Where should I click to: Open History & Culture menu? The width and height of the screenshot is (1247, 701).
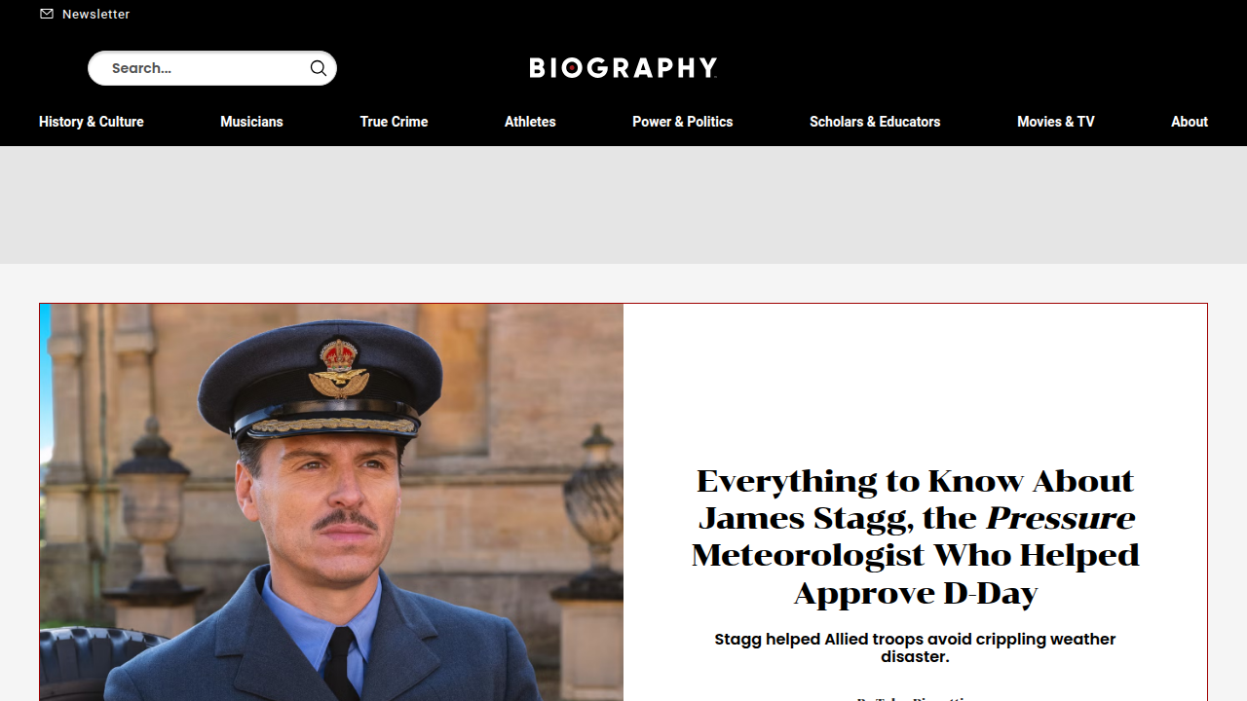click(x=92, y=122)
